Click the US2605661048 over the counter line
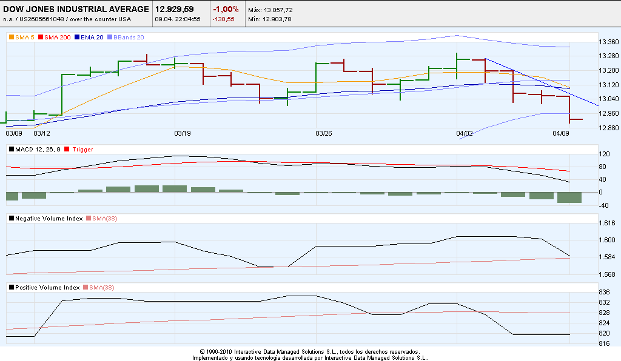Screen dimensions: 621x361 point(67,19)
